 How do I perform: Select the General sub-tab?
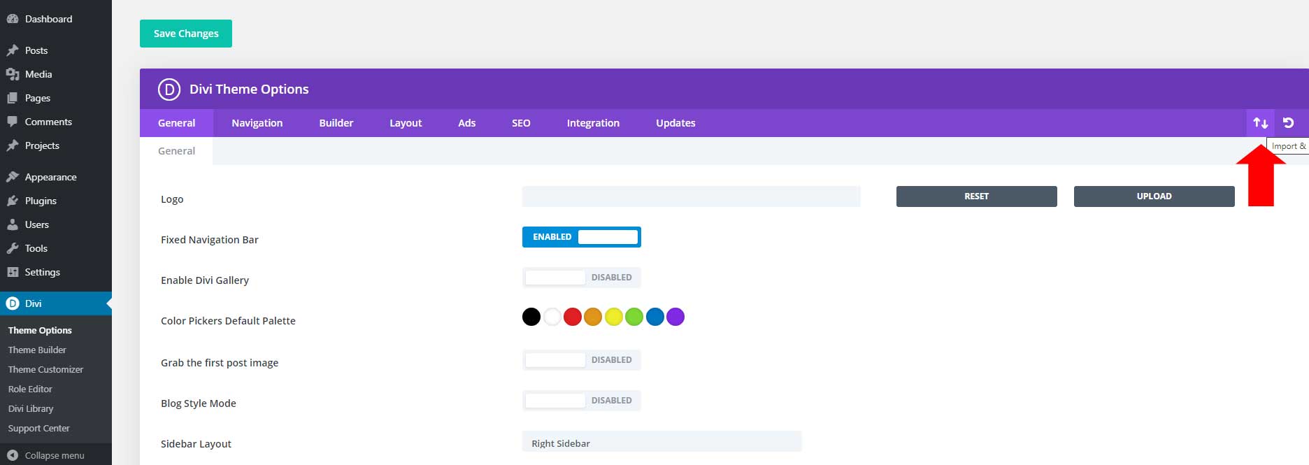[x=176, y=151]
